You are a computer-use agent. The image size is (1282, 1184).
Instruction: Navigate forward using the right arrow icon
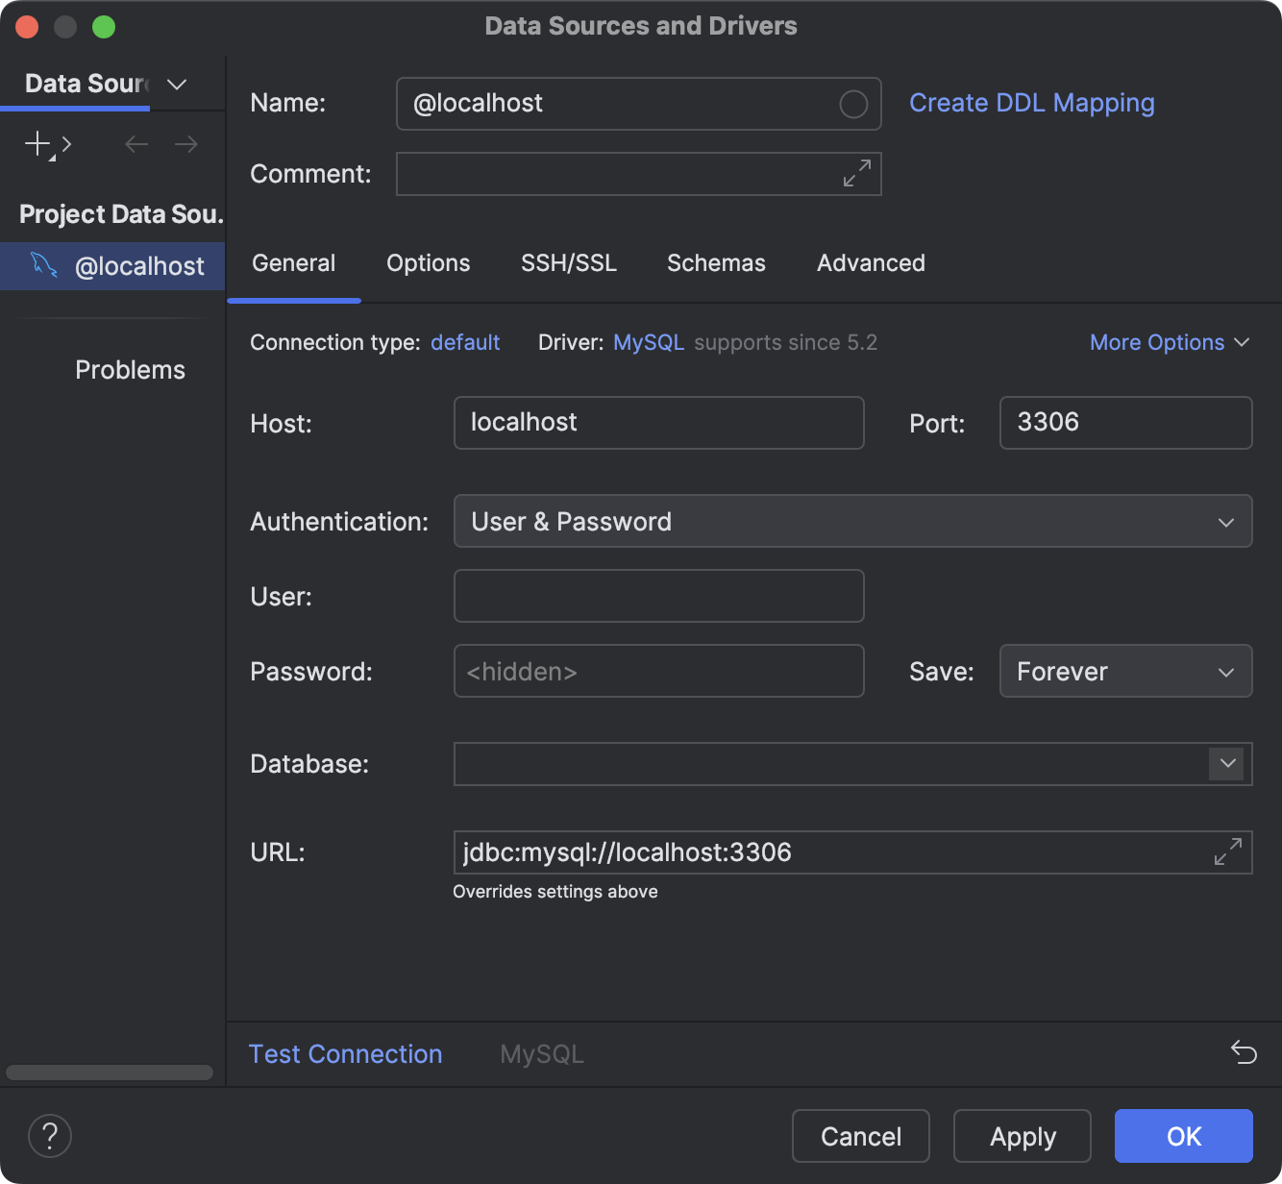pyautogui.click(x=185, y=144)
